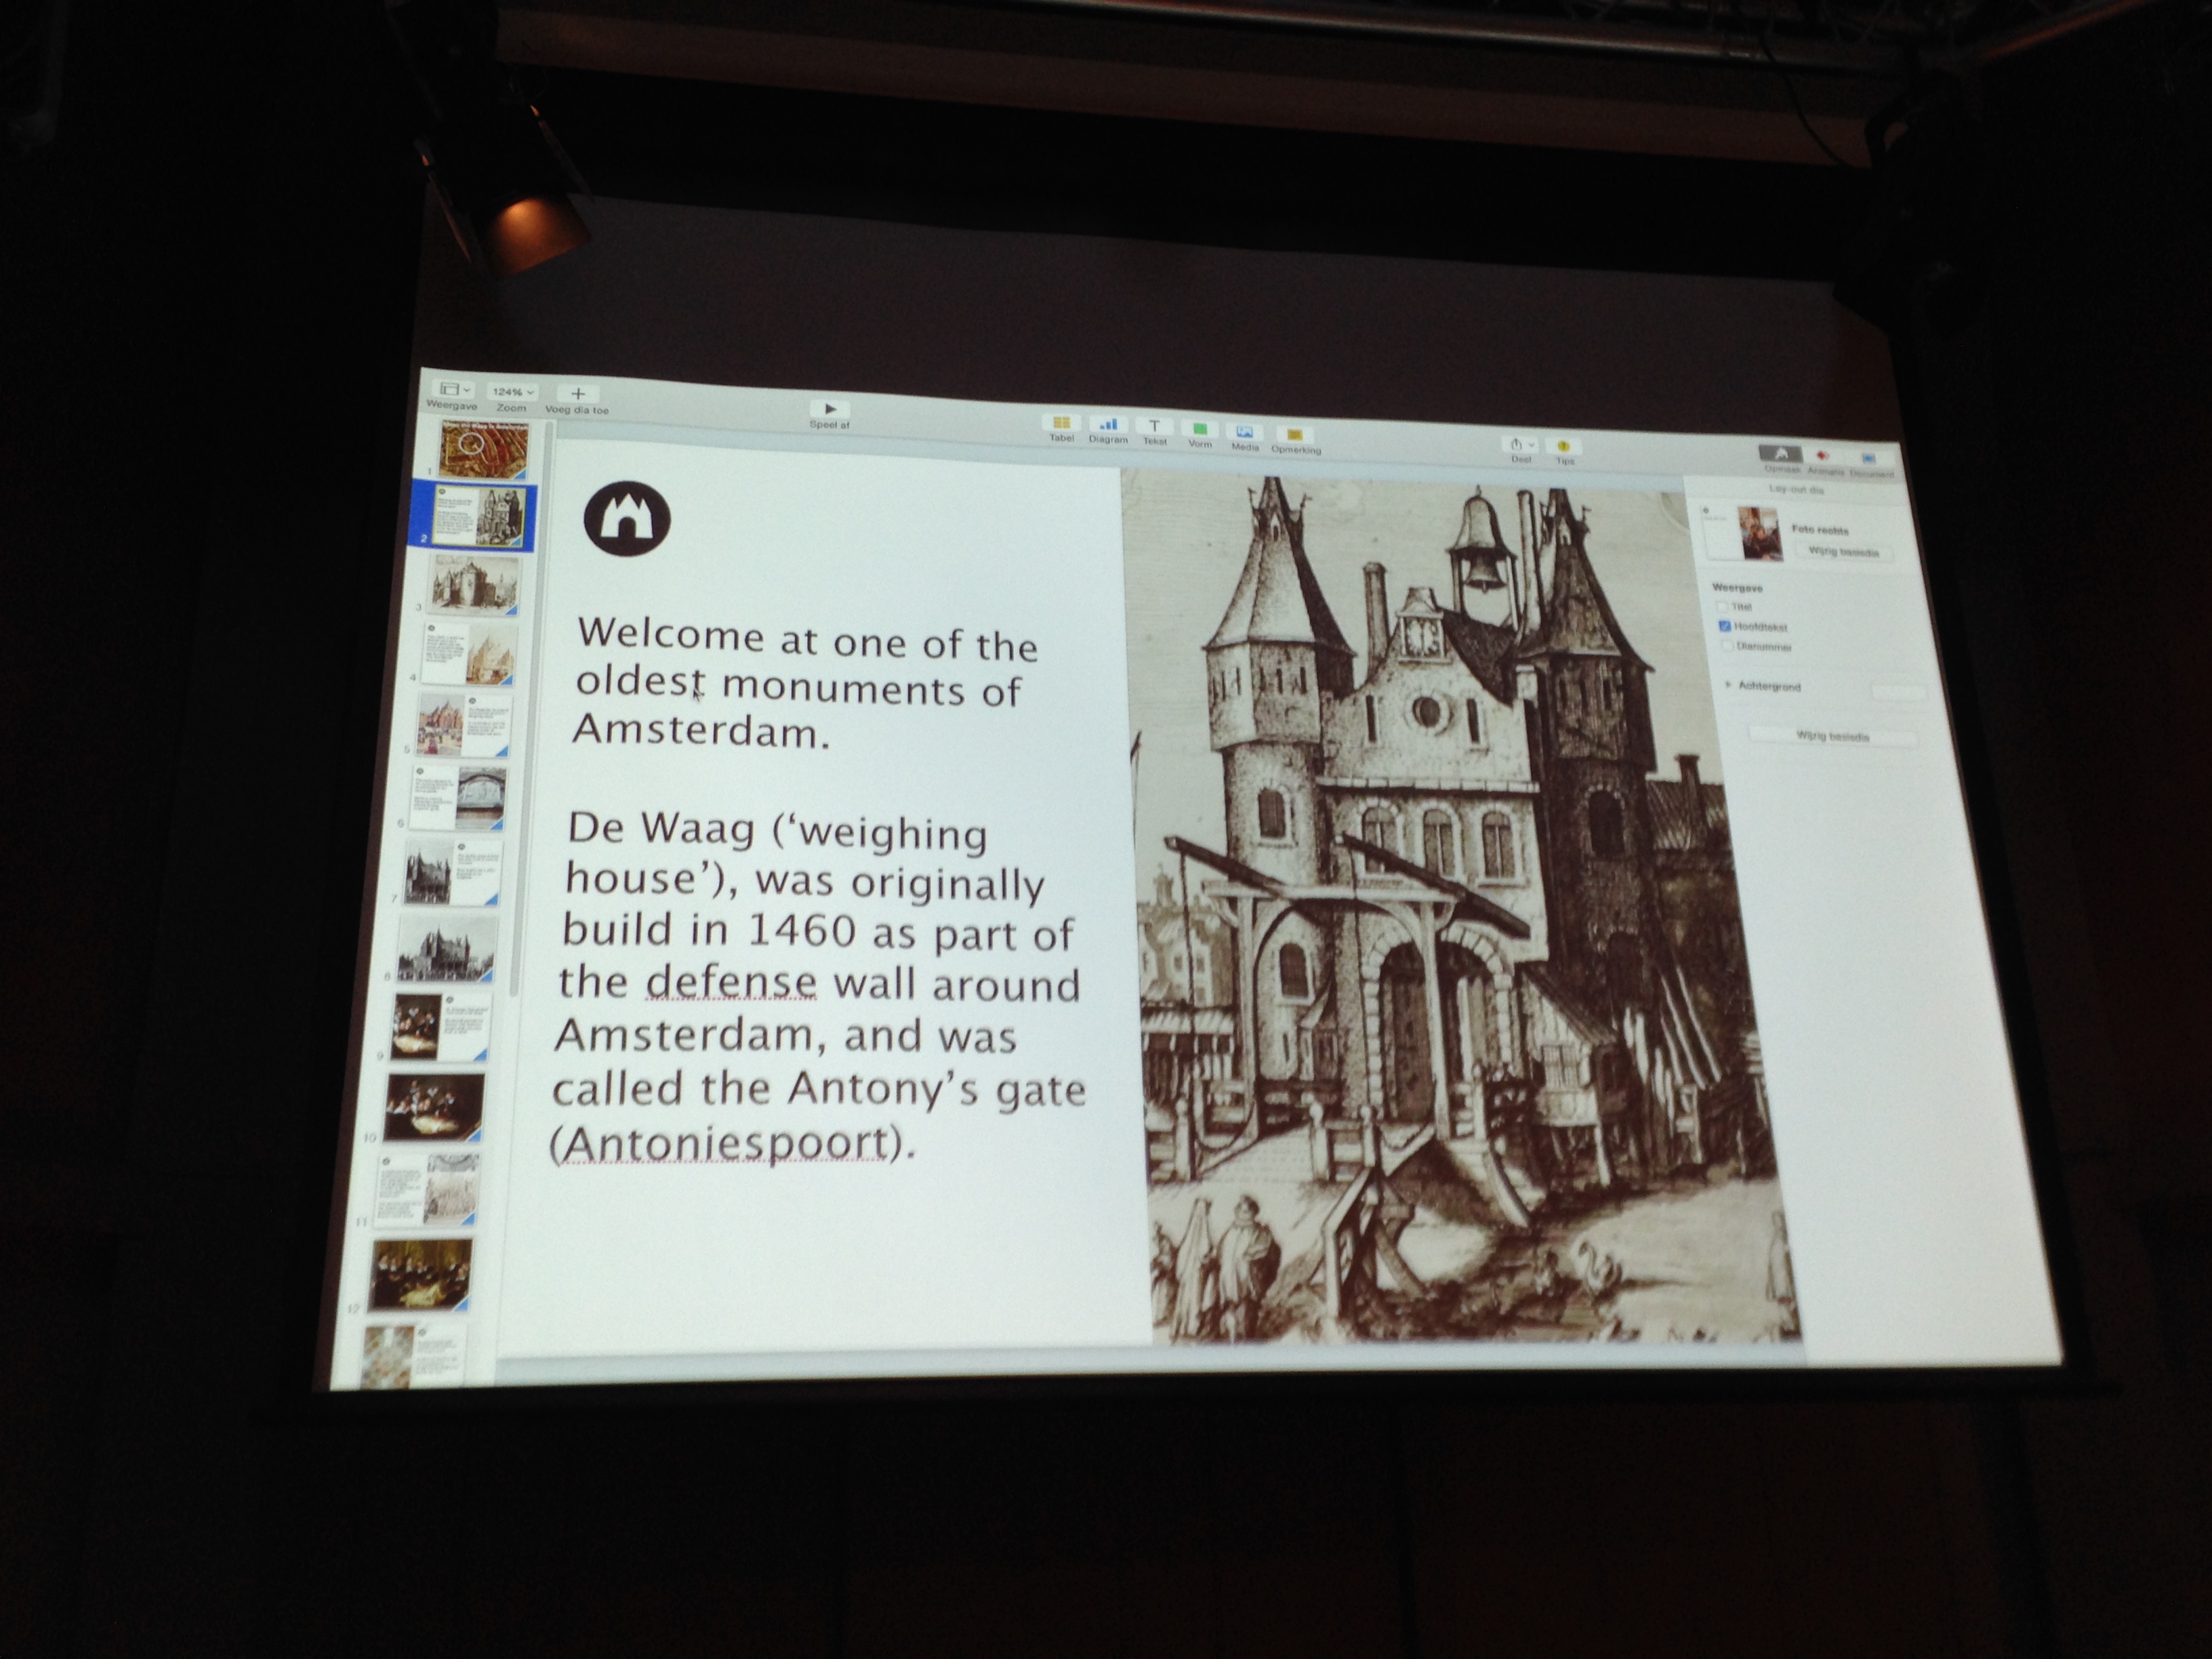The image size is (2212, 1659).
Task: Enable the Titel checkbox
Action: 1722,606
